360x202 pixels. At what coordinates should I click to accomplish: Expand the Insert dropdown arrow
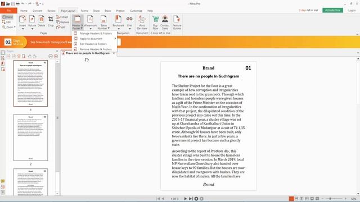tap(22, 29)
